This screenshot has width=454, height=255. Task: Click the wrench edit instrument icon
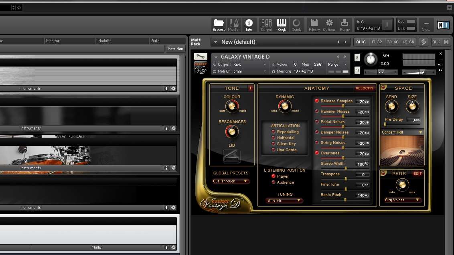[x=201, y=57]
